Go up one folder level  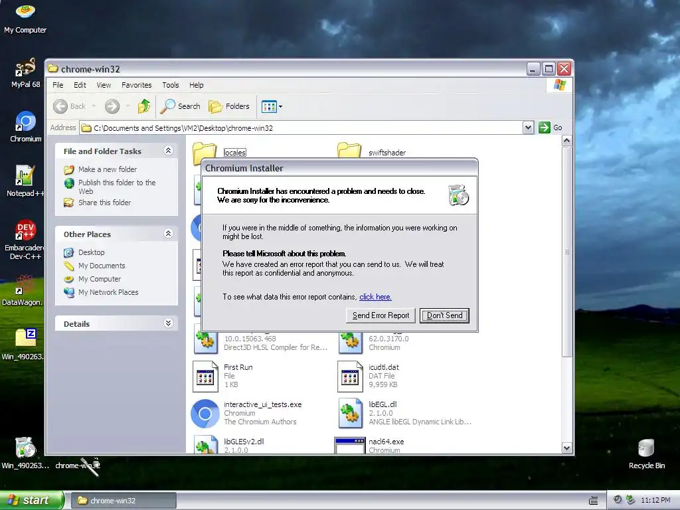(x=144, y=106)
